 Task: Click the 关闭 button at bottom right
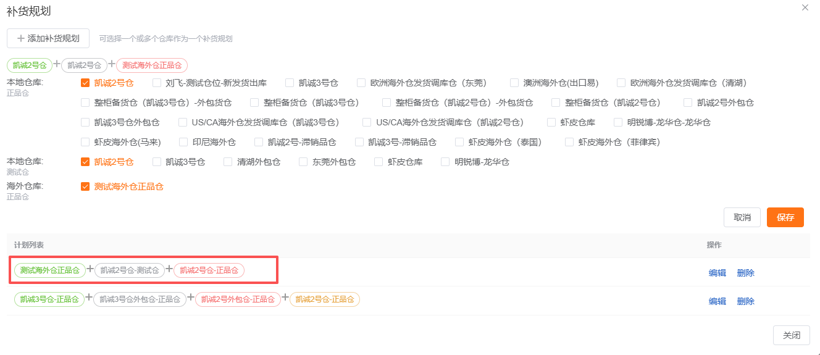791,335
